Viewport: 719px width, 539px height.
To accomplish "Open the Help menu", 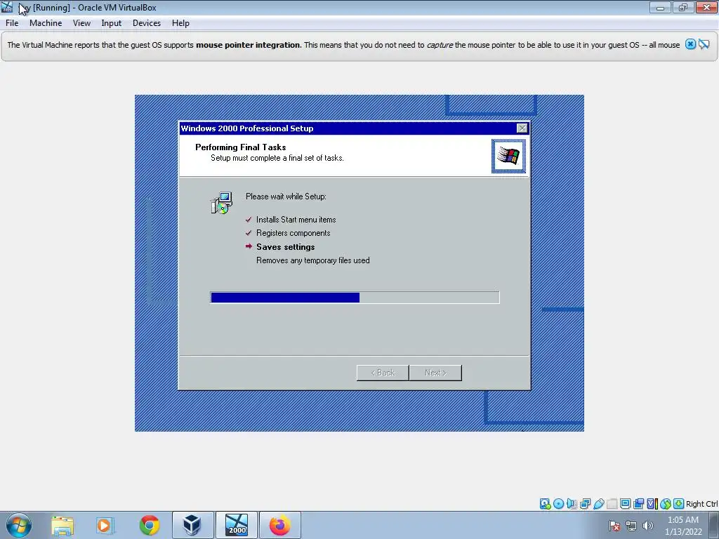I will pos(180,23).
